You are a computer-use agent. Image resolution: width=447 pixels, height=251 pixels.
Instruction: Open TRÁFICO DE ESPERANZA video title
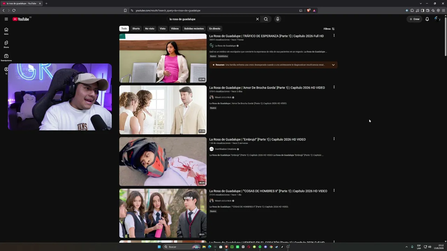[x=266, y=36]
